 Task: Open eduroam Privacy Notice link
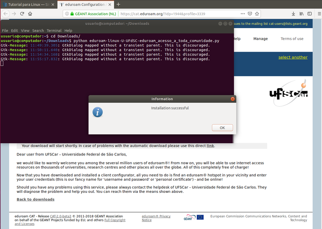[156, 218]
